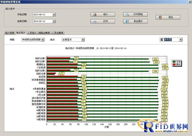Open the chart type 条形图 dropdown arrow
This screenshot has width=192, height=136.
(181, 40)
